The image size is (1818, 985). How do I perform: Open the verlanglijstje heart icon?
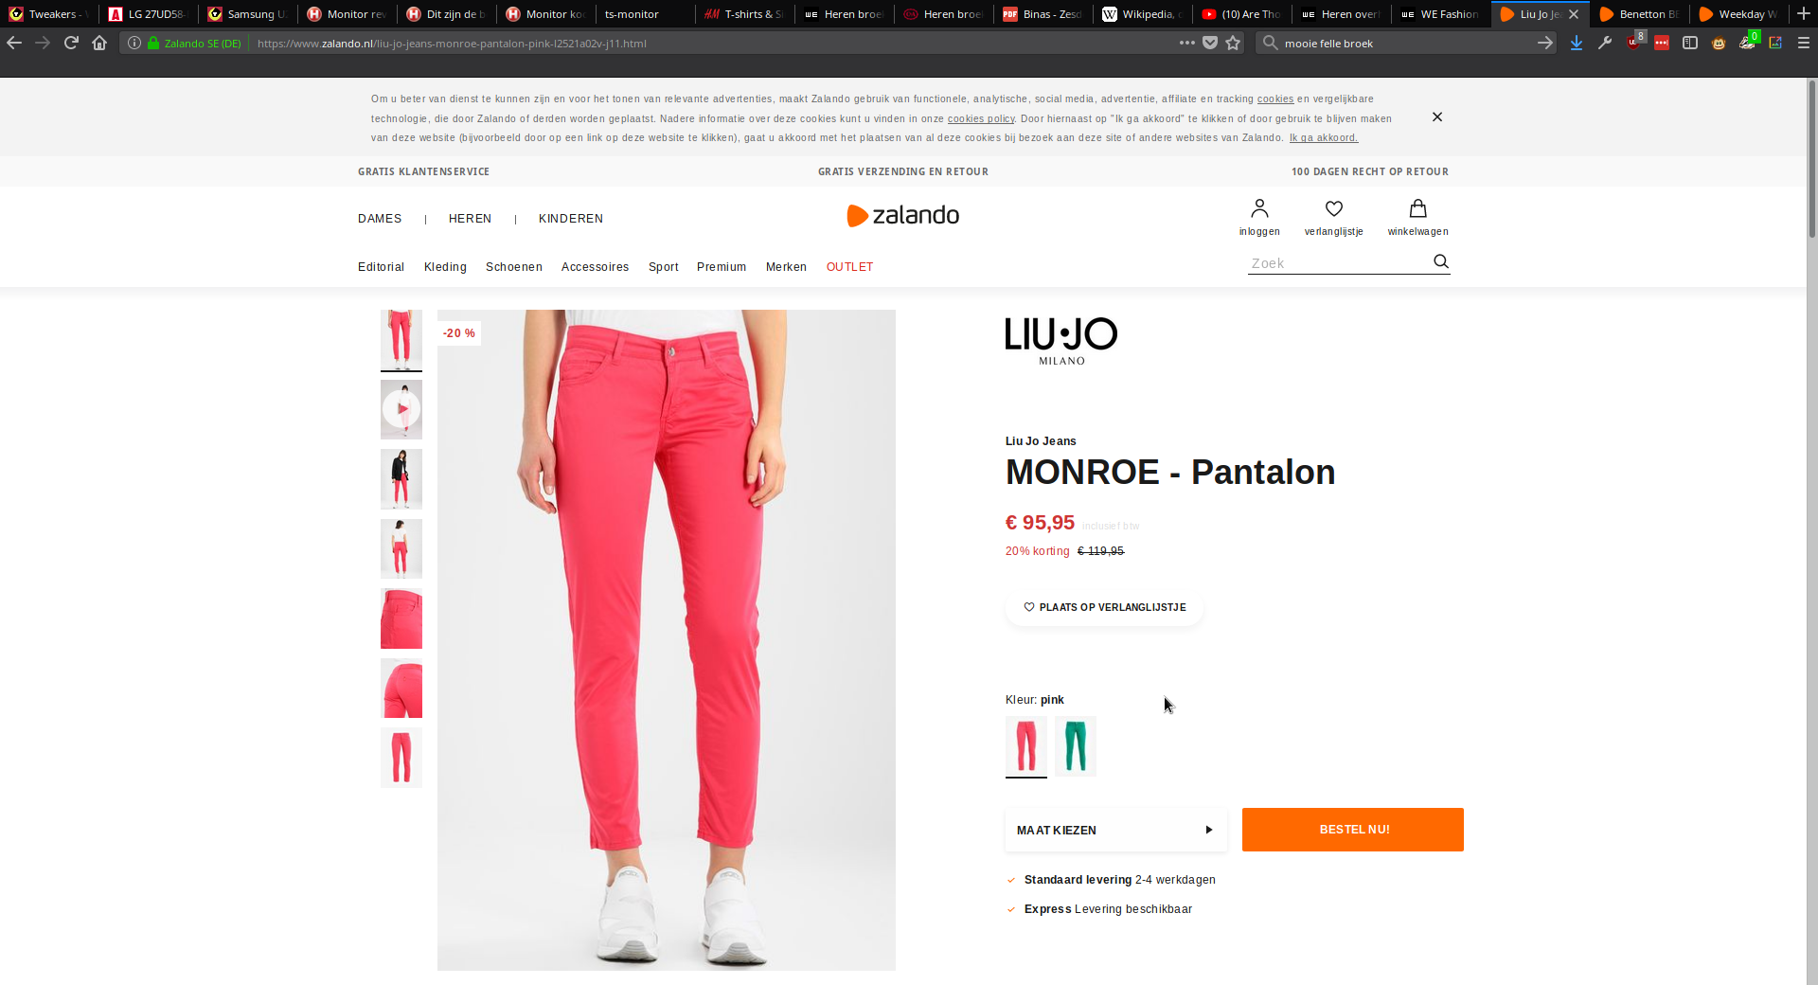1334,209
